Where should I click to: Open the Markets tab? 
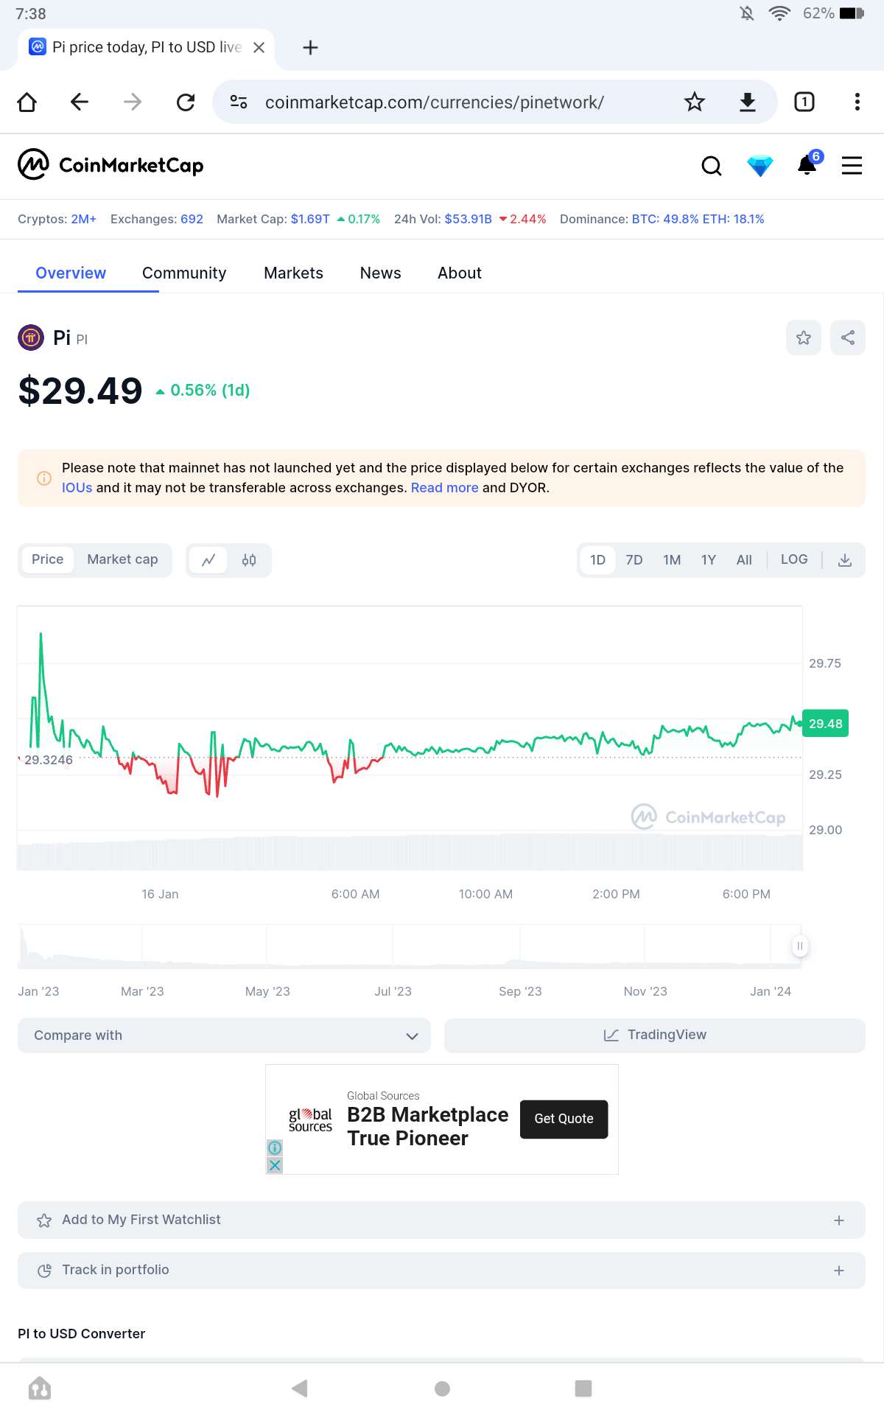[293, 273]
